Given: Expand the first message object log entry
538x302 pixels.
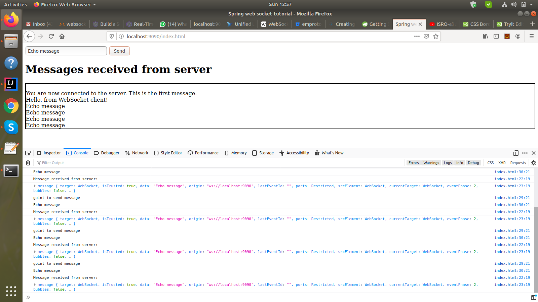Looking at the screenshot, I should coord(35,186).
